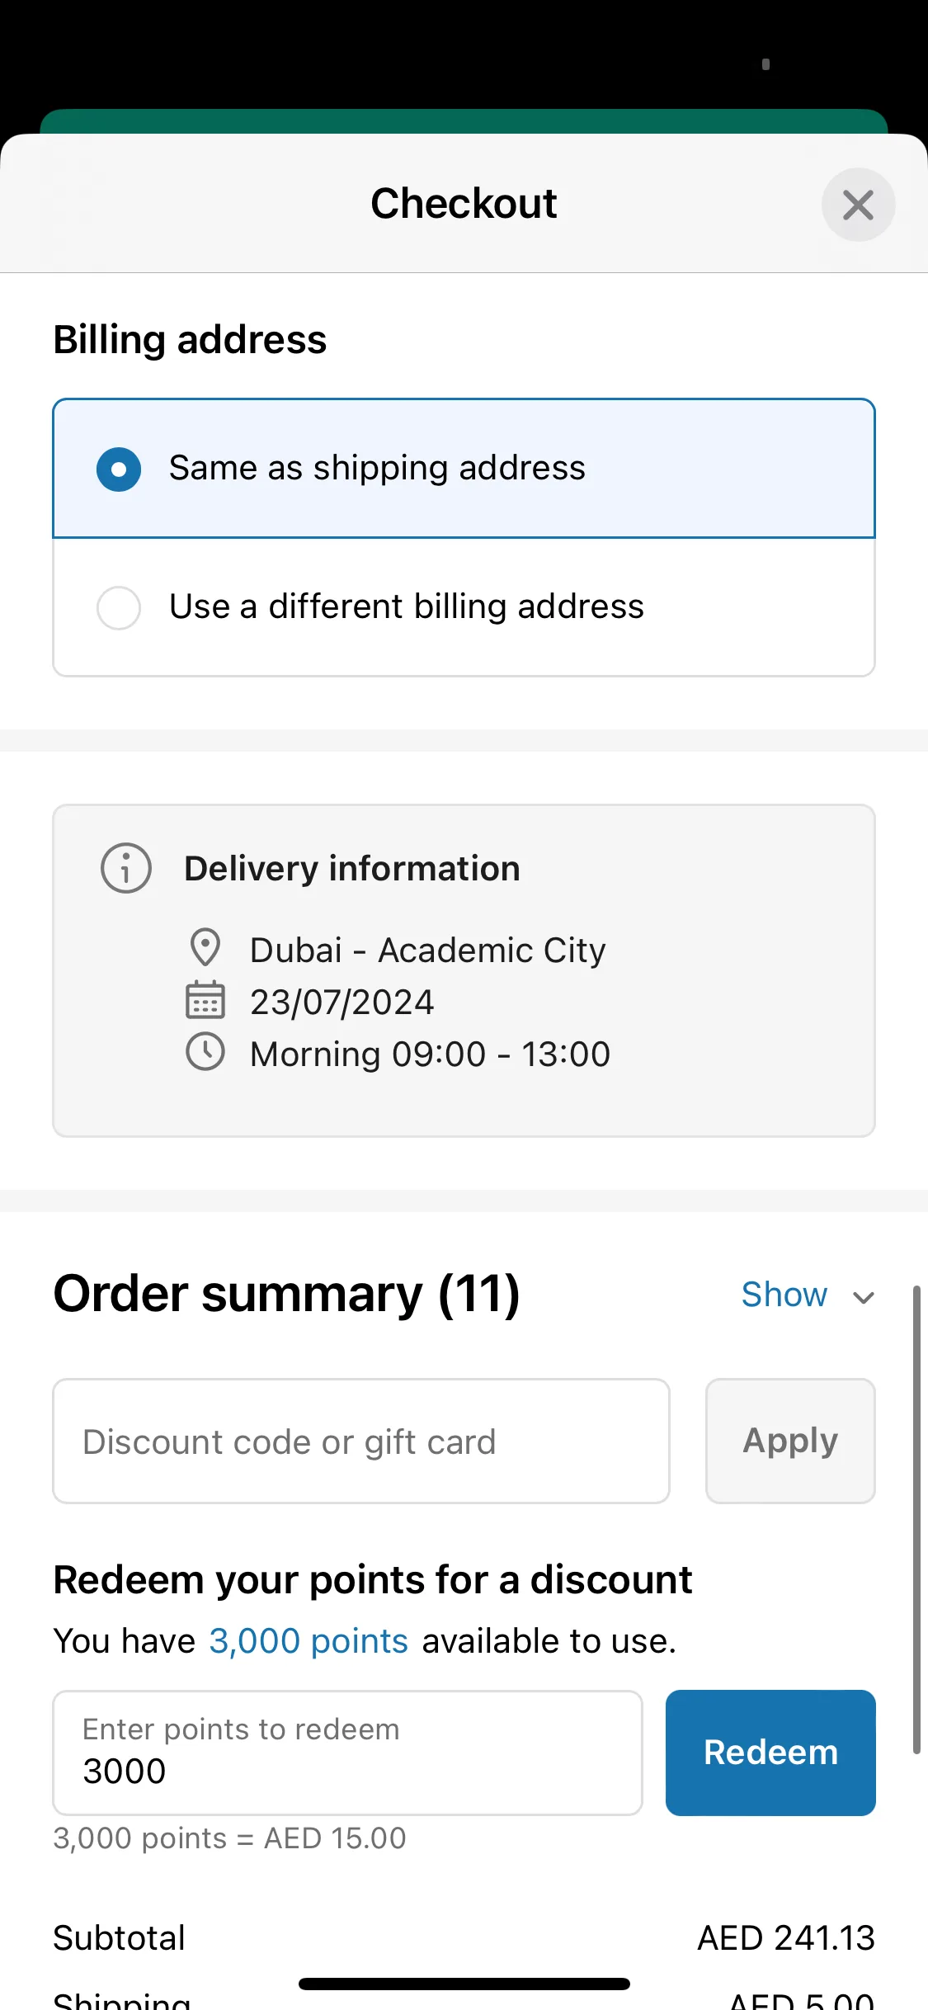The image size is (928, 2010).
Task: Tap the home indicator bar at bottom
Action: click(464, 1984)
